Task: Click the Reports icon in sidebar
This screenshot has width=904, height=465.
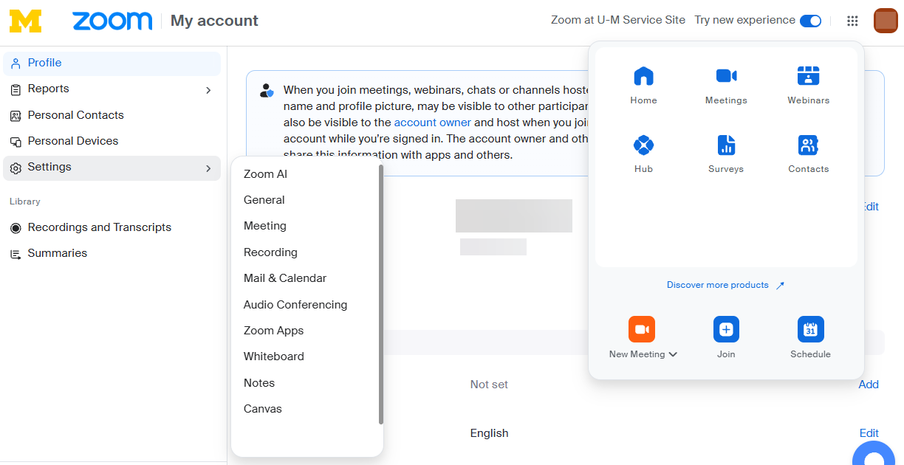Action: 16,89
